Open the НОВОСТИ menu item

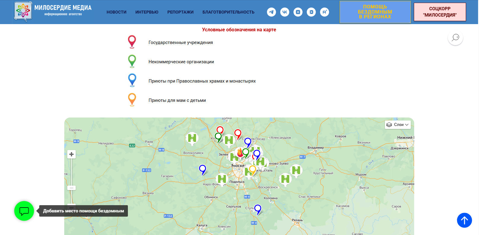tap(116, 12)
